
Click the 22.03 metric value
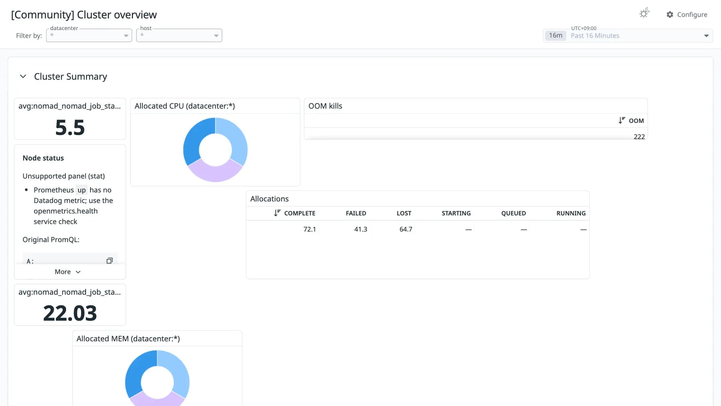[70, 313]
